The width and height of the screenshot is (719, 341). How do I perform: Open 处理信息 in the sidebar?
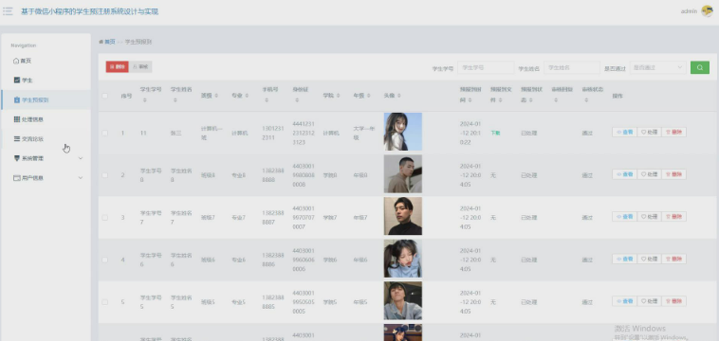pos(46,119)
